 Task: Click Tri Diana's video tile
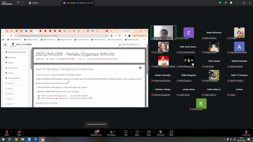(239, 33)
